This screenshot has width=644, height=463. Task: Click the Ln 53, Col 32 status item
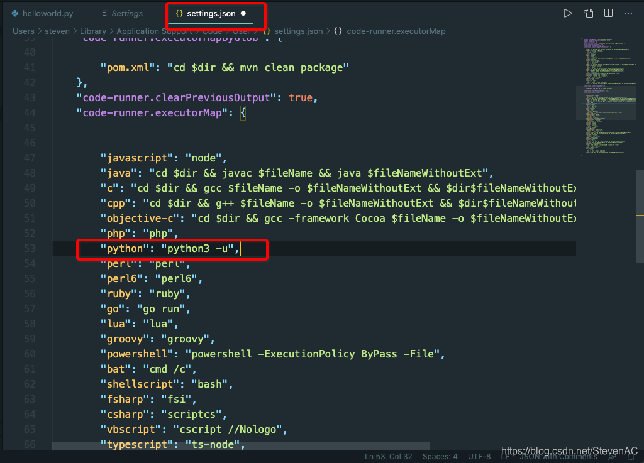pyautogui.click(x=389, y=457)
